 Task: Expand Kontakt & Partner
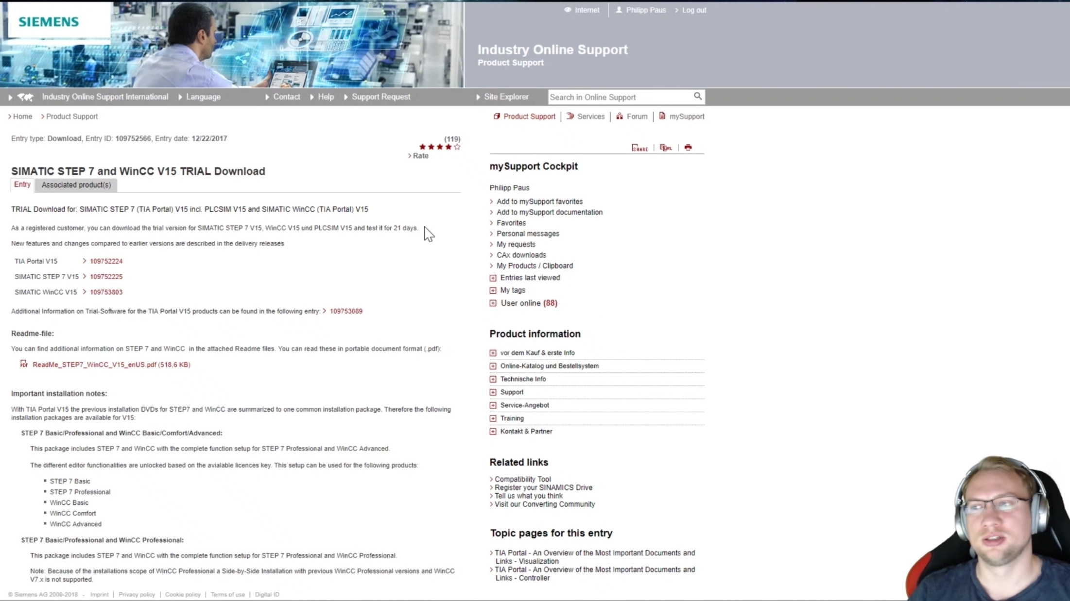coord(493,432)
